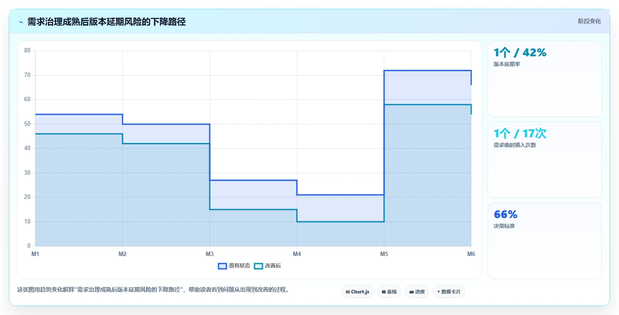Click the chart title 需求治理成熟后版本延期风险的下降路径

106,22
